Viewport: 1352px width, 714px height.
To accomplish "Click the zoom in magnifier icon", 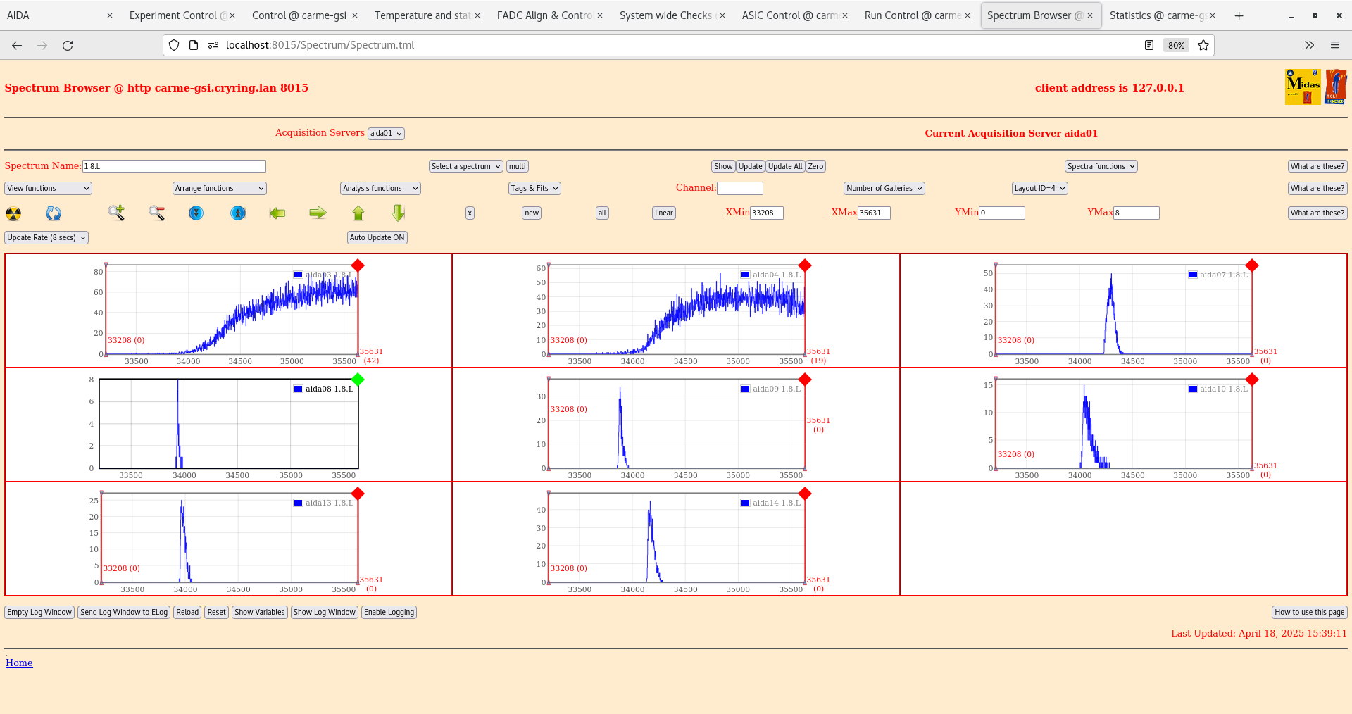I will click(116, 213).
